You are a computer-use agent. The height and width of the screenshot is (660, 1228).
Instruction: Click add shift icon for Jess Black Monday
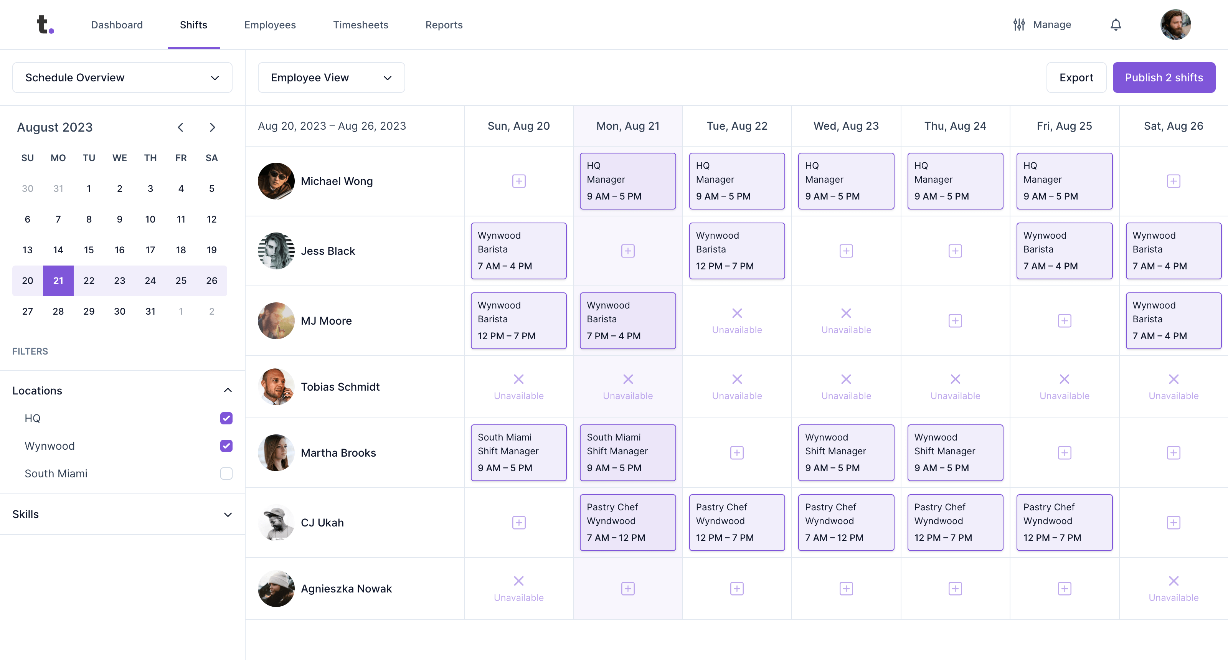coord(627,250)
